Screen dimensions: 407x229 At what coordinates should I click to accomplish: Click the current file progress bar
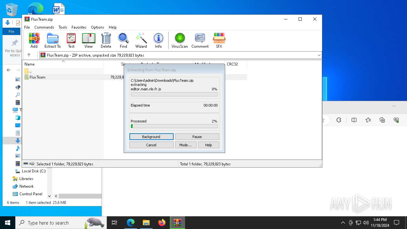coord(174,94)
